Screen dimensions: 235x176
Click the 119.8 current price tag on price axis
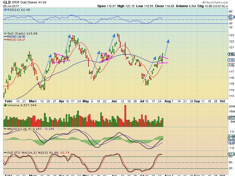click(x=231, y=54)
